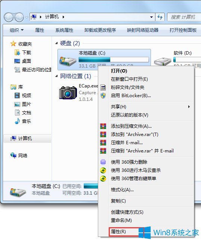Click the 库 libraries icon
The width and height of the screenshot is (201, 241).
pyautogui.click(x=13, y=87)
